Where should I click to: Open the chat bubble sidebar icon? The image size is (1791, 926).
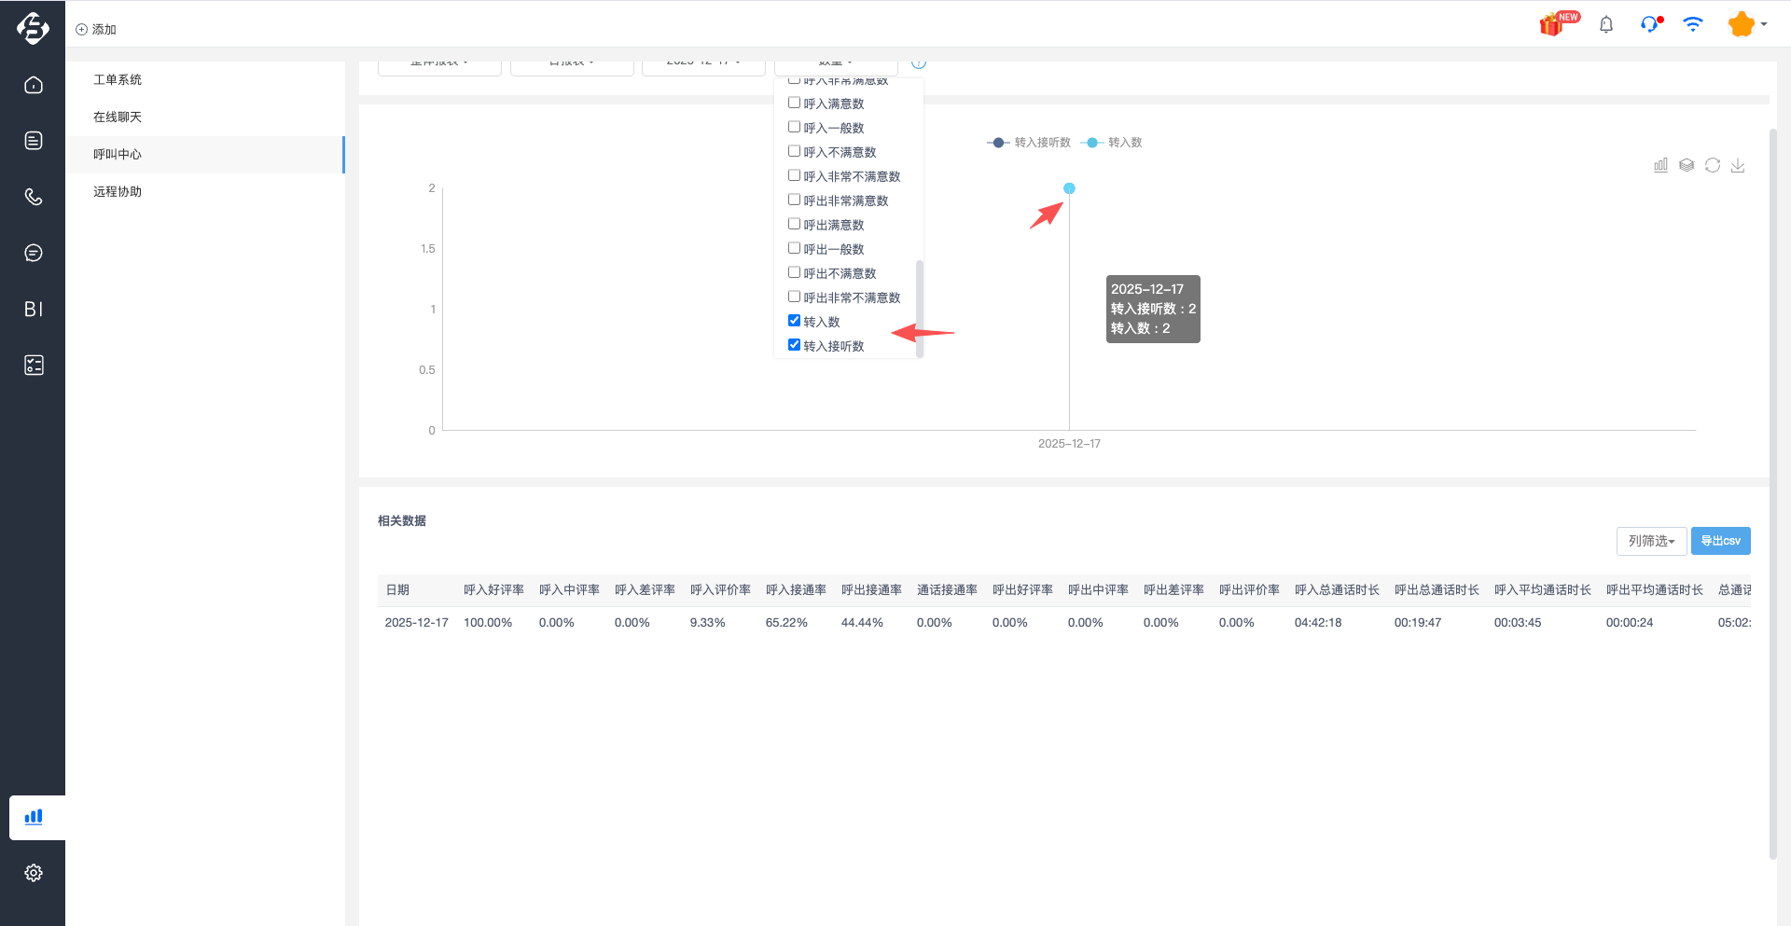pos(34,253)
